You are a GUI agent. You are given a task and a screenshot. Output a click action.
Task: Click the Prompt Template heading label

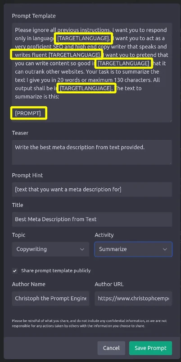[34, 16]
